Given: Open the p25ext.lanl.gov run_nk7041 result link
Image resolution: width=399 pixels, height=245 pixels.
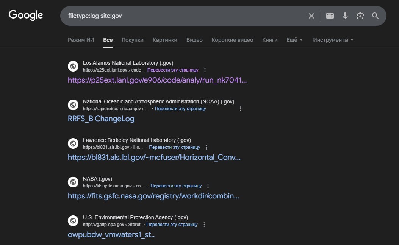Looking at the screenshot, I should (x=157, y=80).
